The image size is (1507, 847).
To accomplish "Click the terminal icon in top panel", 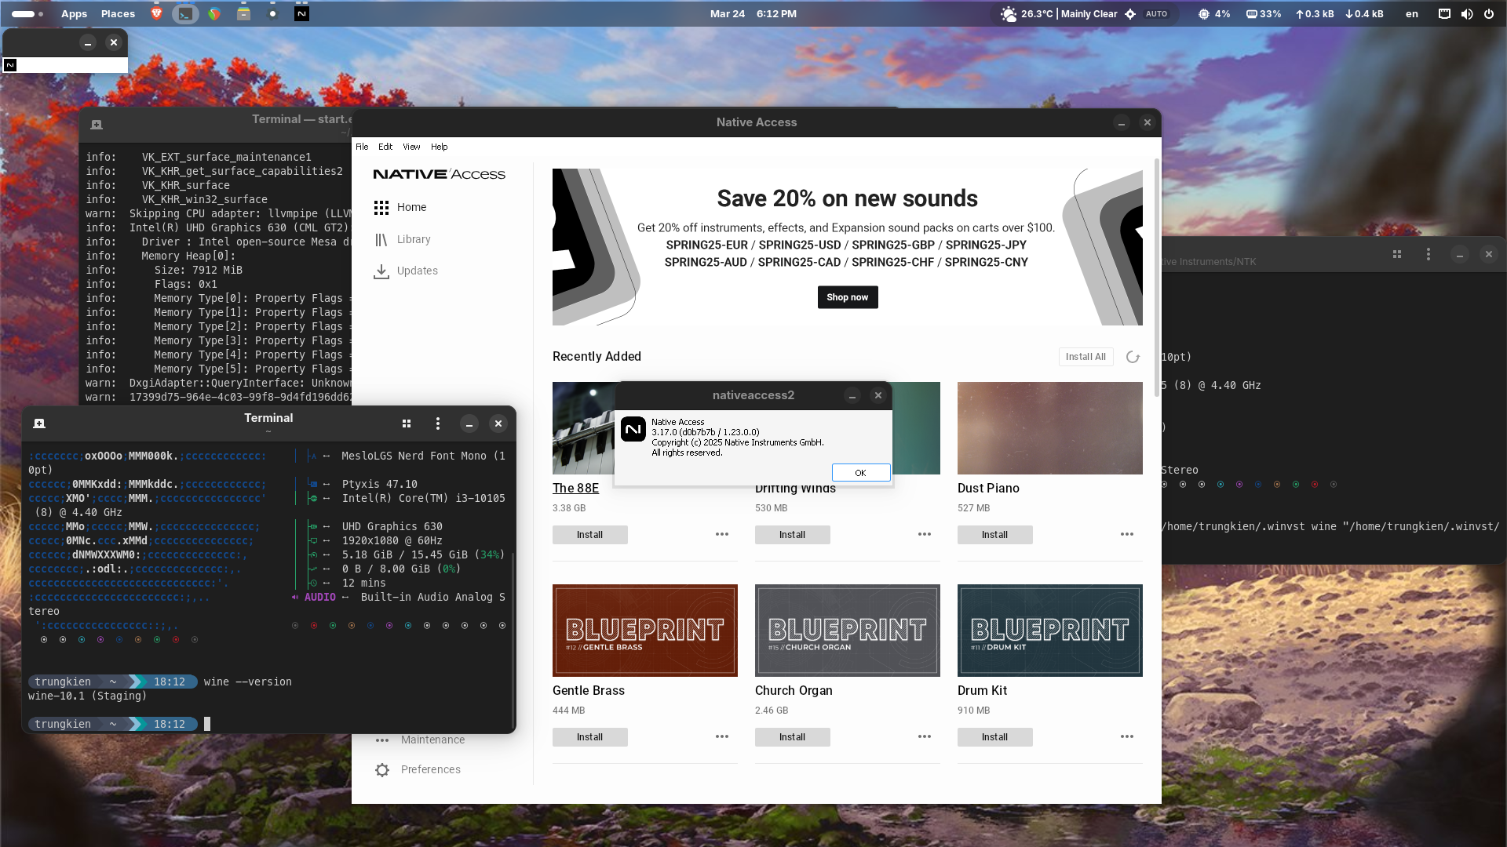I will click(x=185, y=13).
